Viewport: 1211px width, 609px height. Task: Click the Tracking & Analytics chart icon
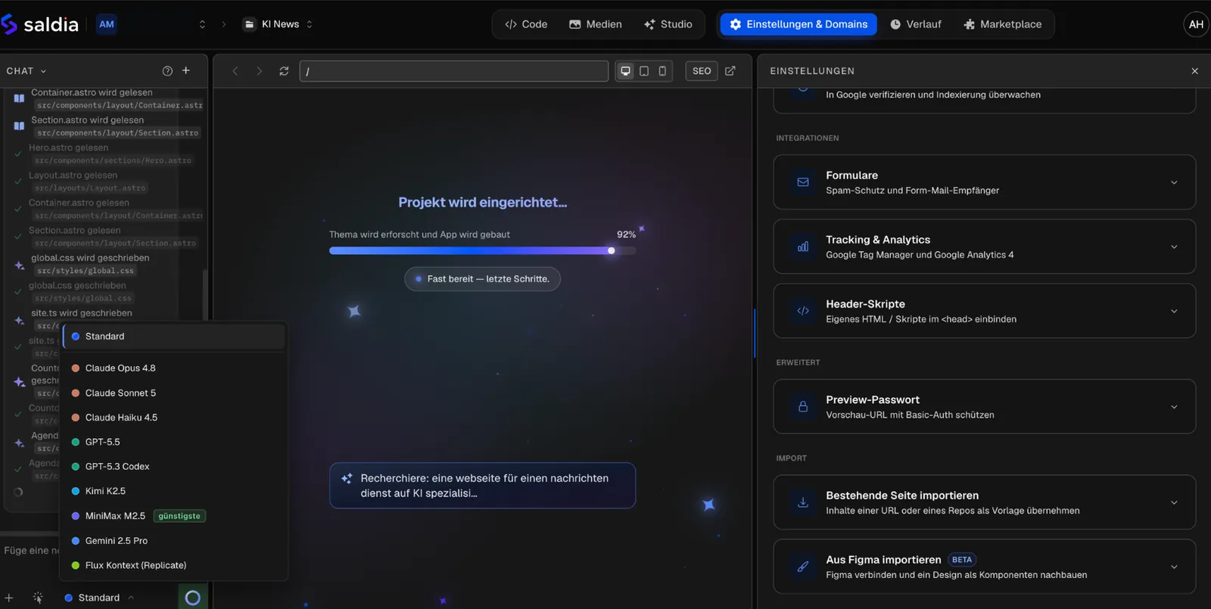(803, 247)
